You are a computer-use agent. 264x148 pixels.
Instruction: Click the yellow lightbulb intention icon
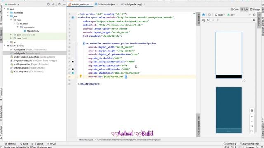81,76
